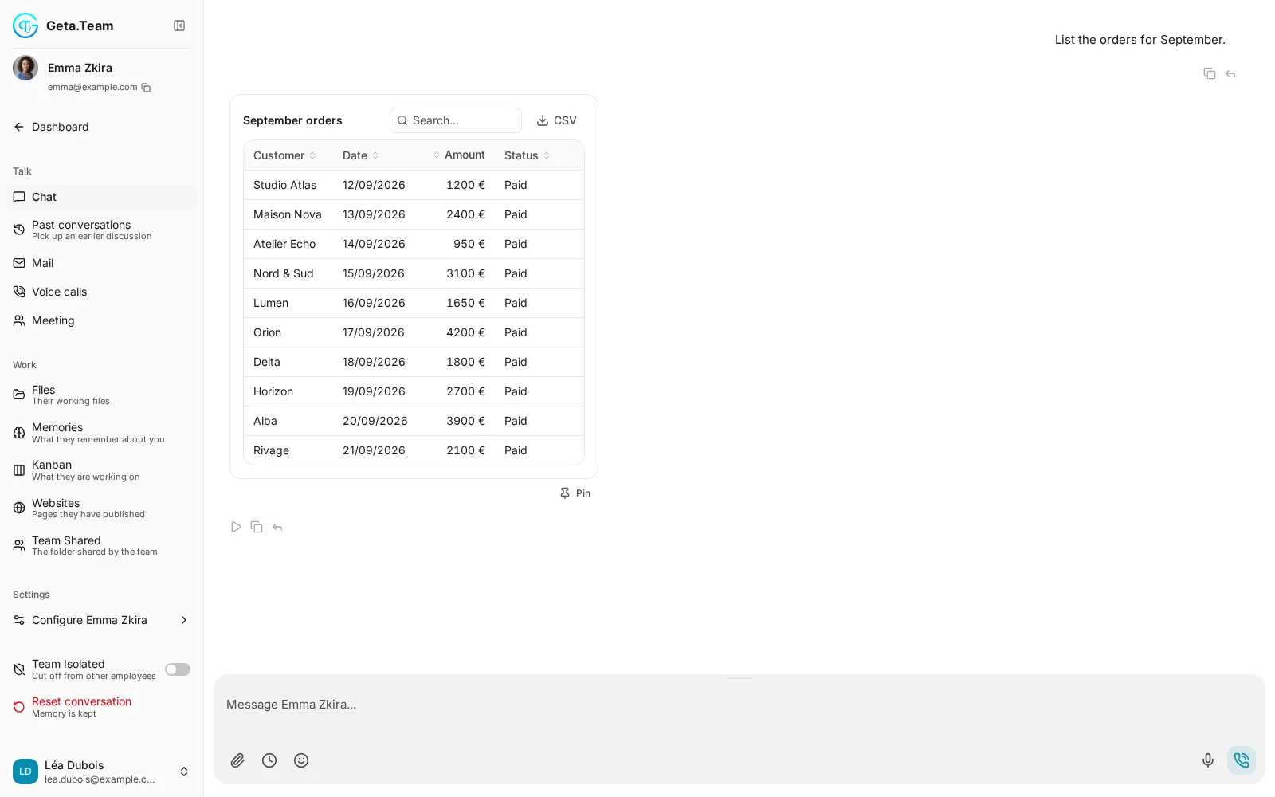Attach a file with paperclip icon
The height and width of the screenshot is (797, 1275).
(x=237, y=760)
